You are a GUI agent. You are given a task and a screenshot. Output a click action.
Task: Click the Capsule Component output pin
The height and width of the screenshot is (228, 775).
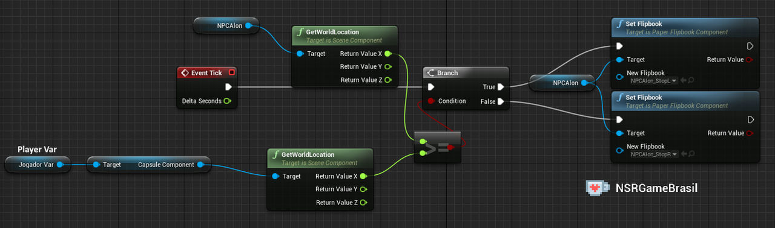[201, 164]
